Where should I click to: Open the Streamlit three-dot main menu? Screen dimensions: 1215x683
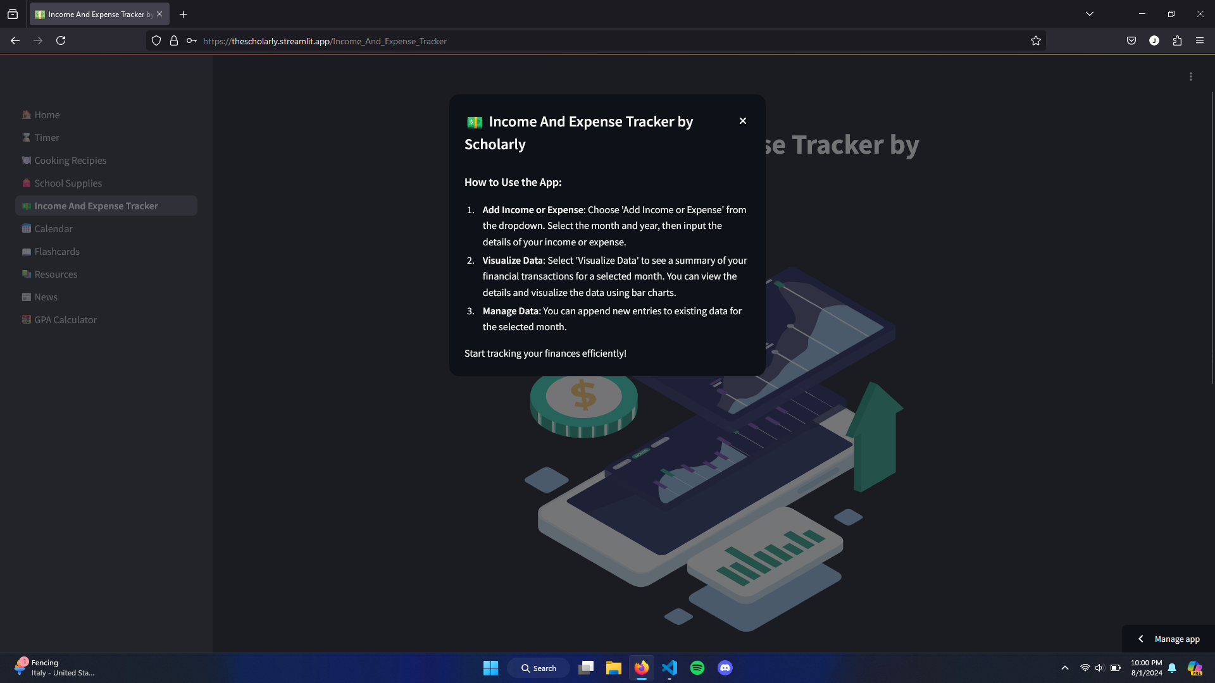(1190, 77)
